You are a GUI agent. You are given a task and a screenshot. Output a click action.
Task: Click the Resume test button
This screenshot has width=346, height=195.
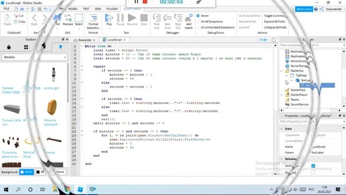point(132,19)
